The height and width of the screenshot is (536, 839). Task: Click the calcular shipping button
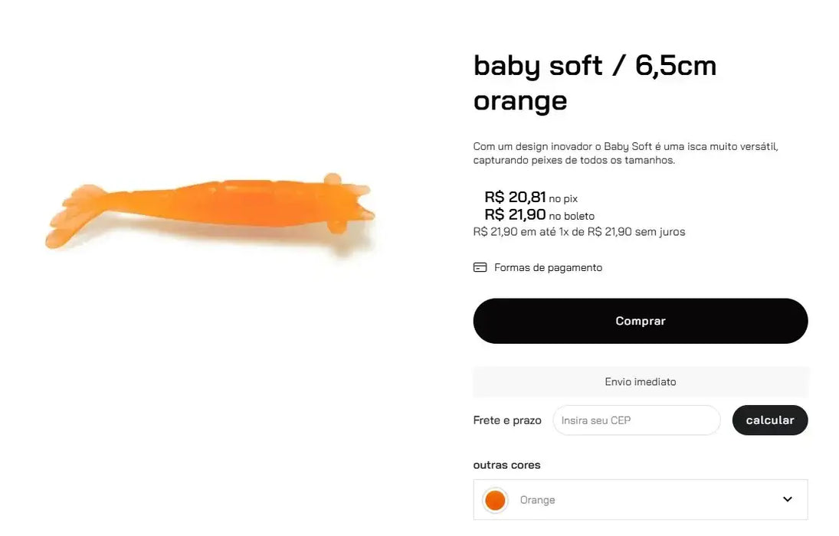[769, 420]
